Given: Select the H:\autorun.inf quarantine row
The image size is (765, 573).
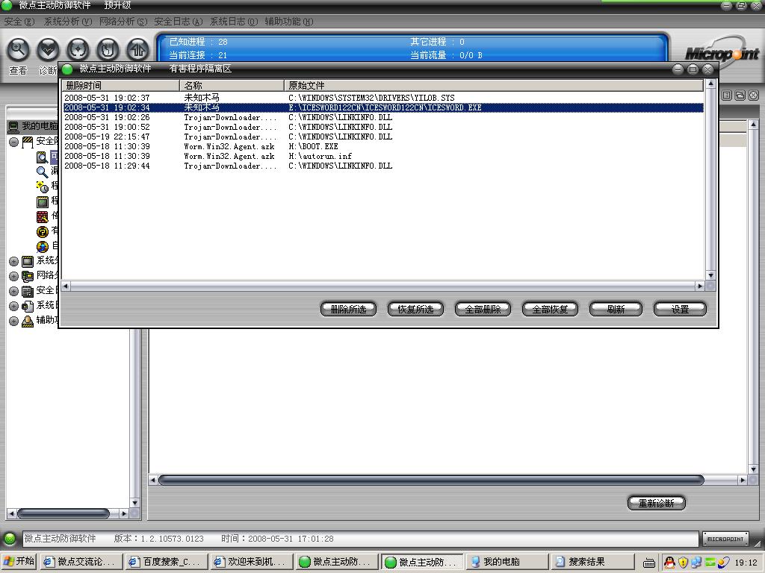Looking at the screenshot, I should click(x=383, y=156).
